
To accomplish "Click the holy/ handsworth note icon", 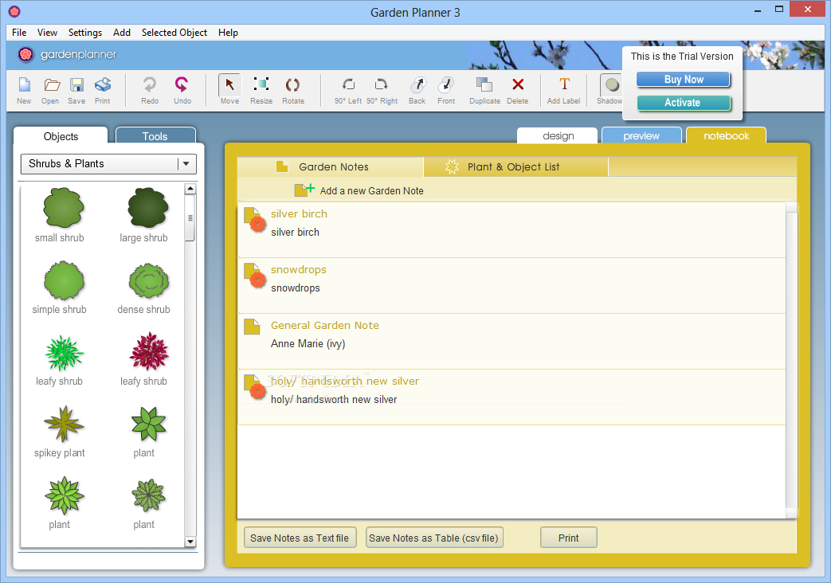I will [x=254, y=387].
